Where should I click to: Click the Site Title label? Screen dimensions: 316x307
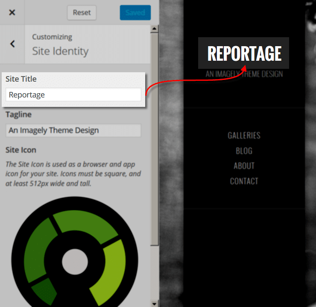point(21,79)
